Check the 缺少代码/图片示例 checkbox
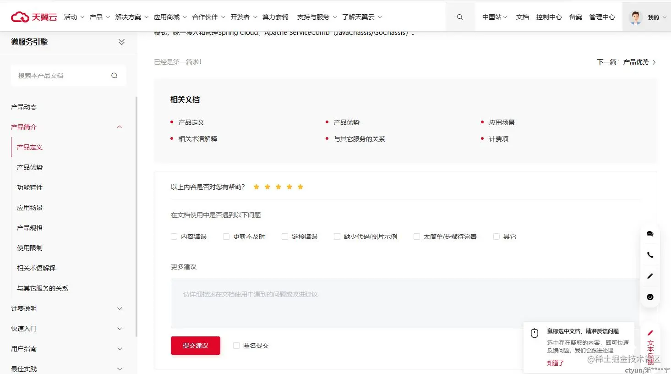Viewport: 671px width, 374px height. pos(337,236)
